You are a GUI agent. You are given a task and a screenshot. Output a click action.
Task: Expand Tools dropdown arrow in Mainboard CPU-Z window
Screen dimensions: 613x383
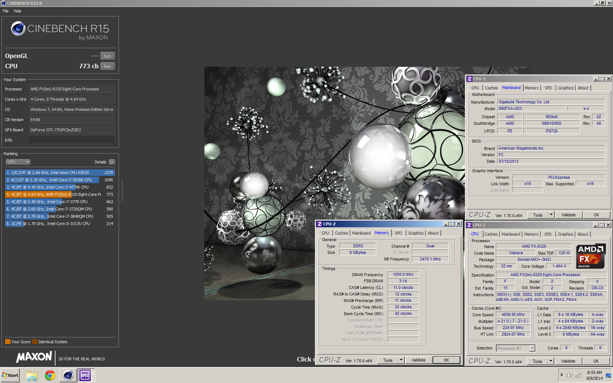[x=551, y=215]
